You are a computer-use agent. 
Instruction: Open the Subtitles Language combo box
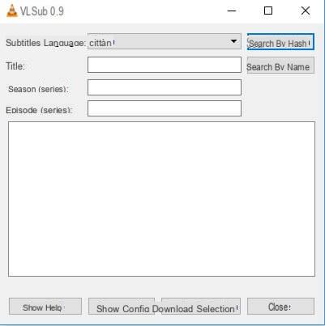coord(165,41)
